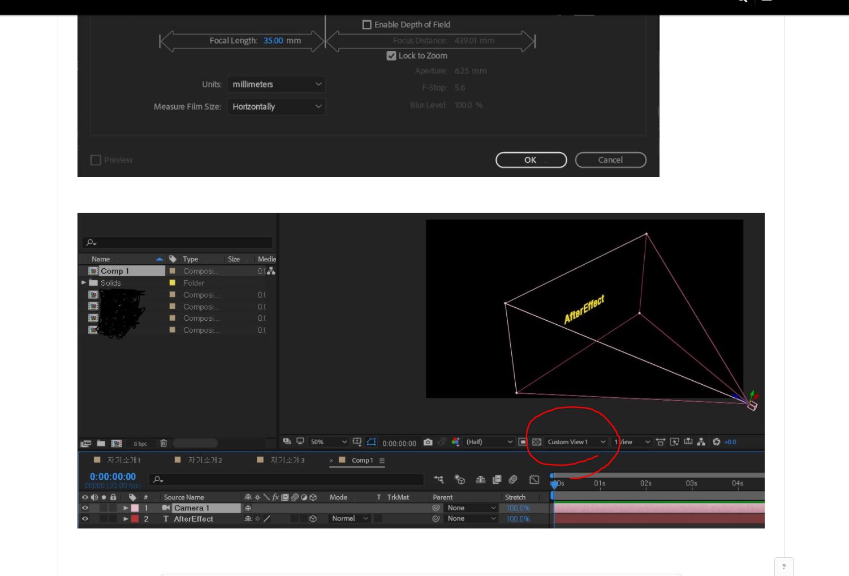This screenshot has height=576, width=849.
Task: Click the Primary Viewer monitor icon
Action: click(x=300, y=441)
